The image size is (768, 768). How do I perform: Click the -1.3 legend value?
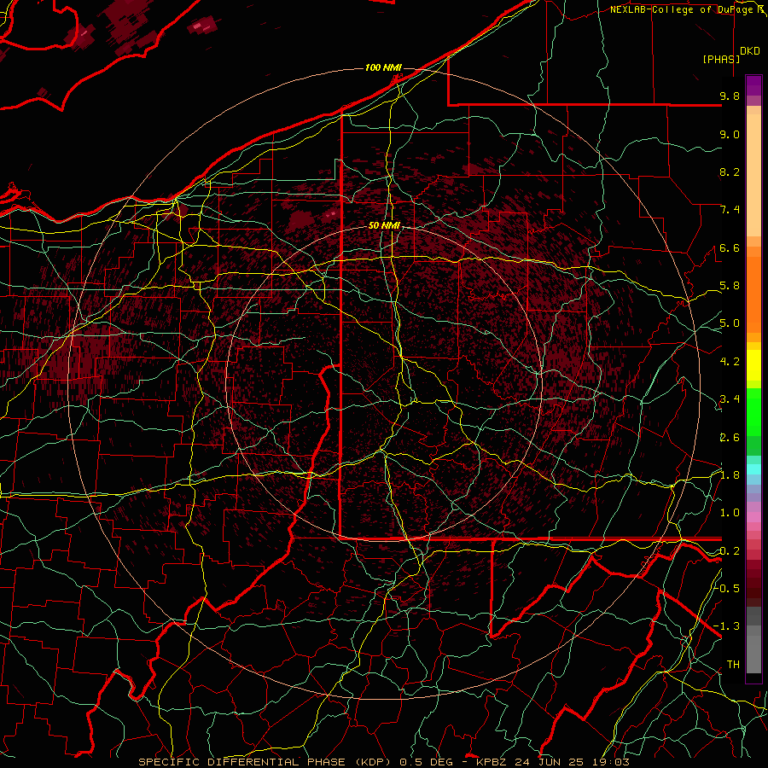[x=727, y=626]
